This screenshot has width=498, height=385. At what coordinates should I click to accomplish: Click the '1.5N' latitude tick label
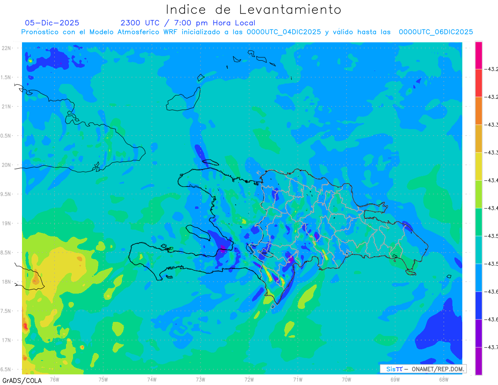6,78
